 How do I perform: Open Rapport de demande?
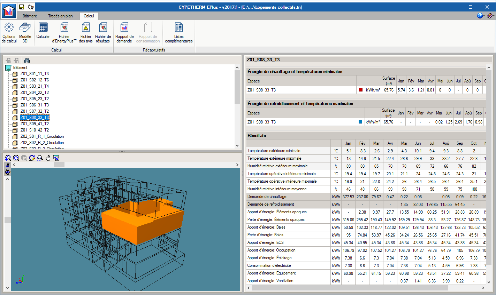[124, 33]
